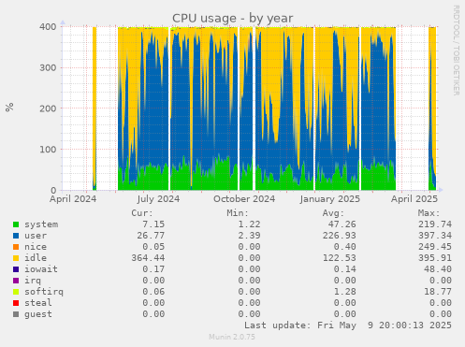The width and height of the screenshot is (465, 347).
Task: Click user max value 397.34
Action: tap(435, 236)
